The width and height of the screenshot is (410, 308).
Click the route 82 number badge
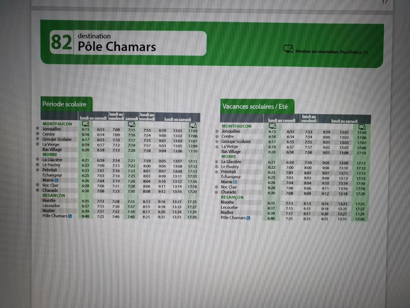(61, 43)
